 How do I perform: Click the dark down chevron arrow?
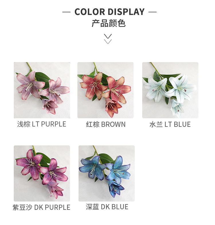pos(108,36)
